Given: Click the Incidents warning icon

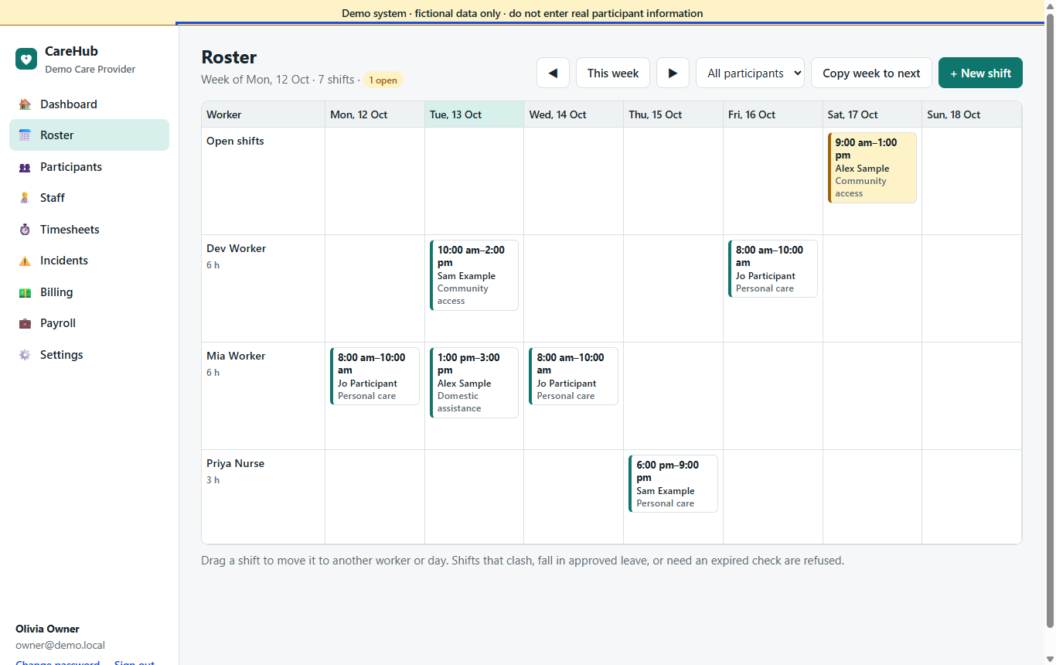Looking at the screenshot, I should click(25, 261).
